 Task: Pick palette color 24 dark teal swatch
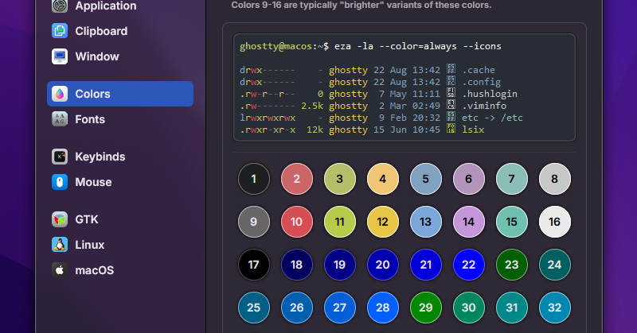coord(554,265)
